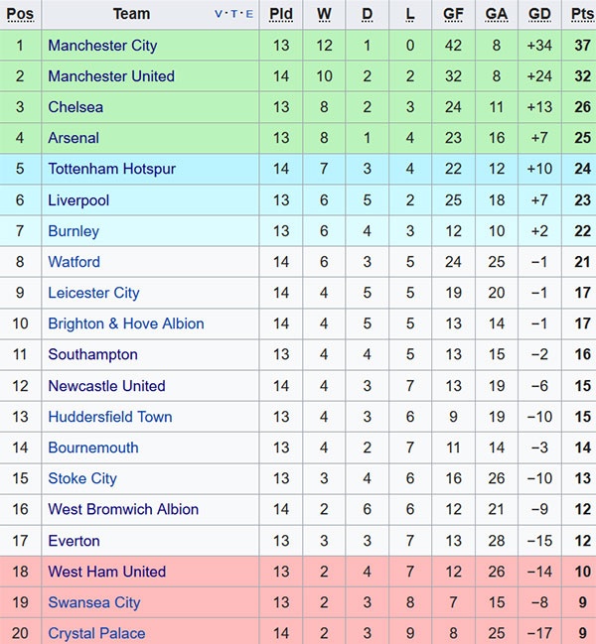
Task: Click the Crystal Palace team link
Action: pyautogui.click(x=96, y=633)
